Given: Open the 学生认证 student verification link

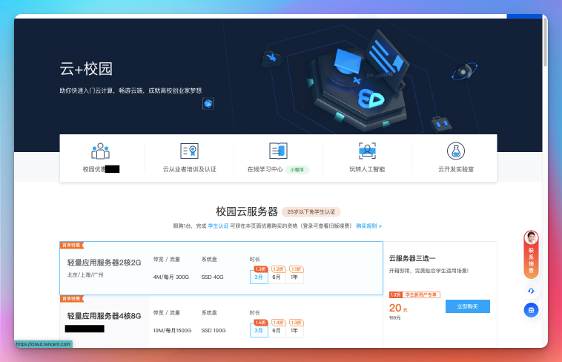Looking at the screenshot, I should coord(218,226).
